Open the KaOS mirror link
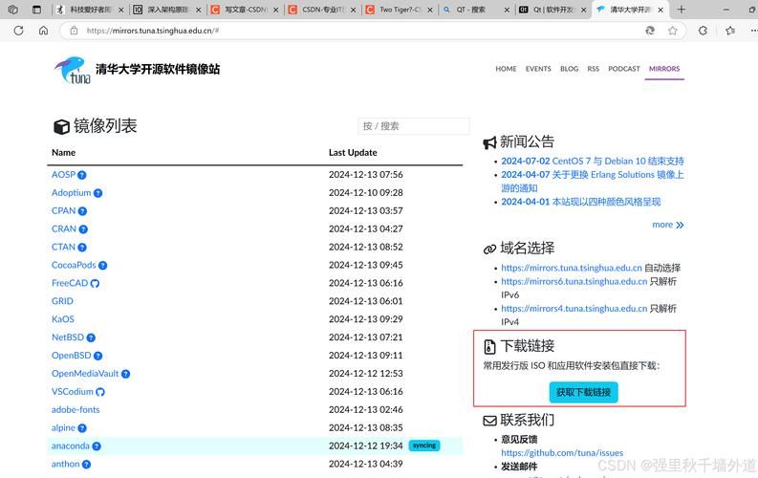This screenshot has width=758, height=478. [x=63, y=319]
